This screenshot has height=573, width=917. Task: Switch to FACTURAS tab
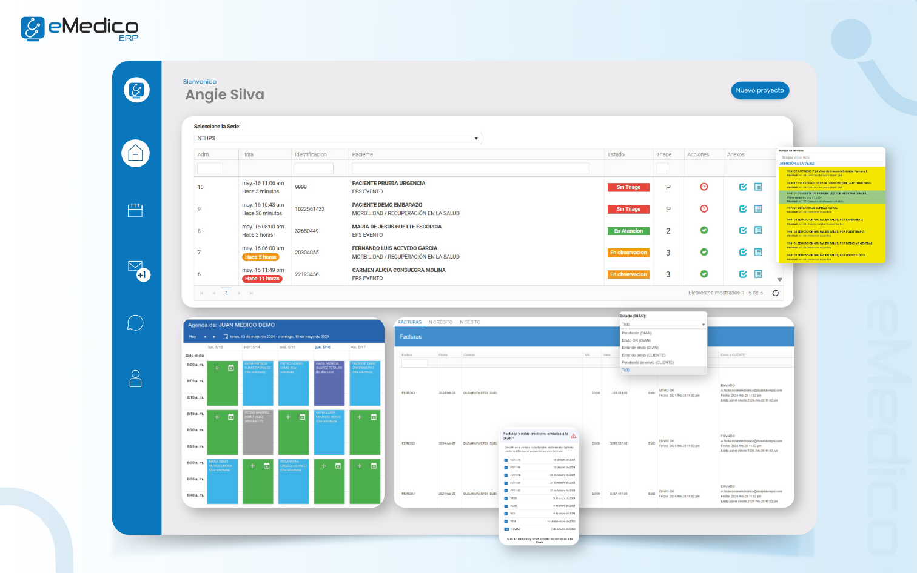(410, 322)
